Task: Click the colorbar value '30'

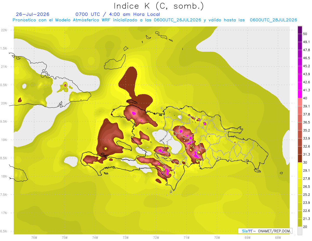Action: [305, 162]
